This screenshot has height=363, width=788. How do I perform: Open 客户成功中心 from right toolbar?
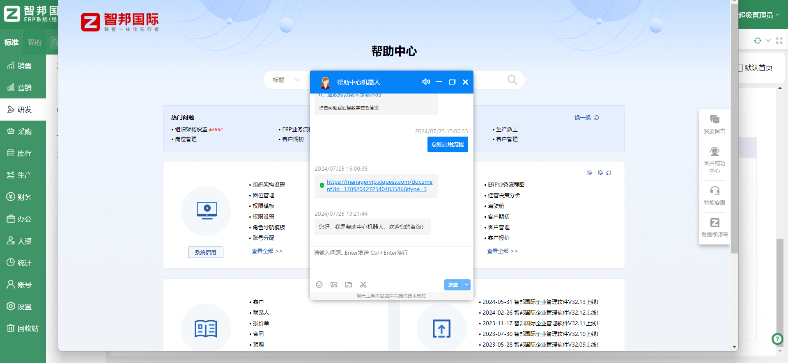714,160
